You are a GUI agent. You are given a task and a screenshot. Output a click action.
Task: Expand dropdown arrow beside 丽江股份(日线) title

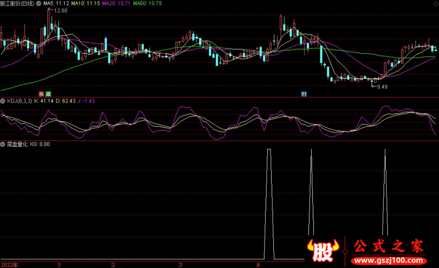[x=40, y=3]
